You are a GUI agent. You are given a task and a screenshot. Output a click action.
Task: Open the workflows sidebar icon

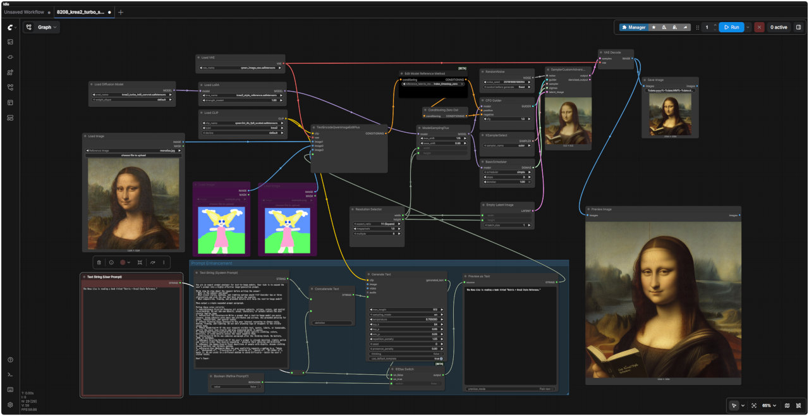tap(10, 87)
